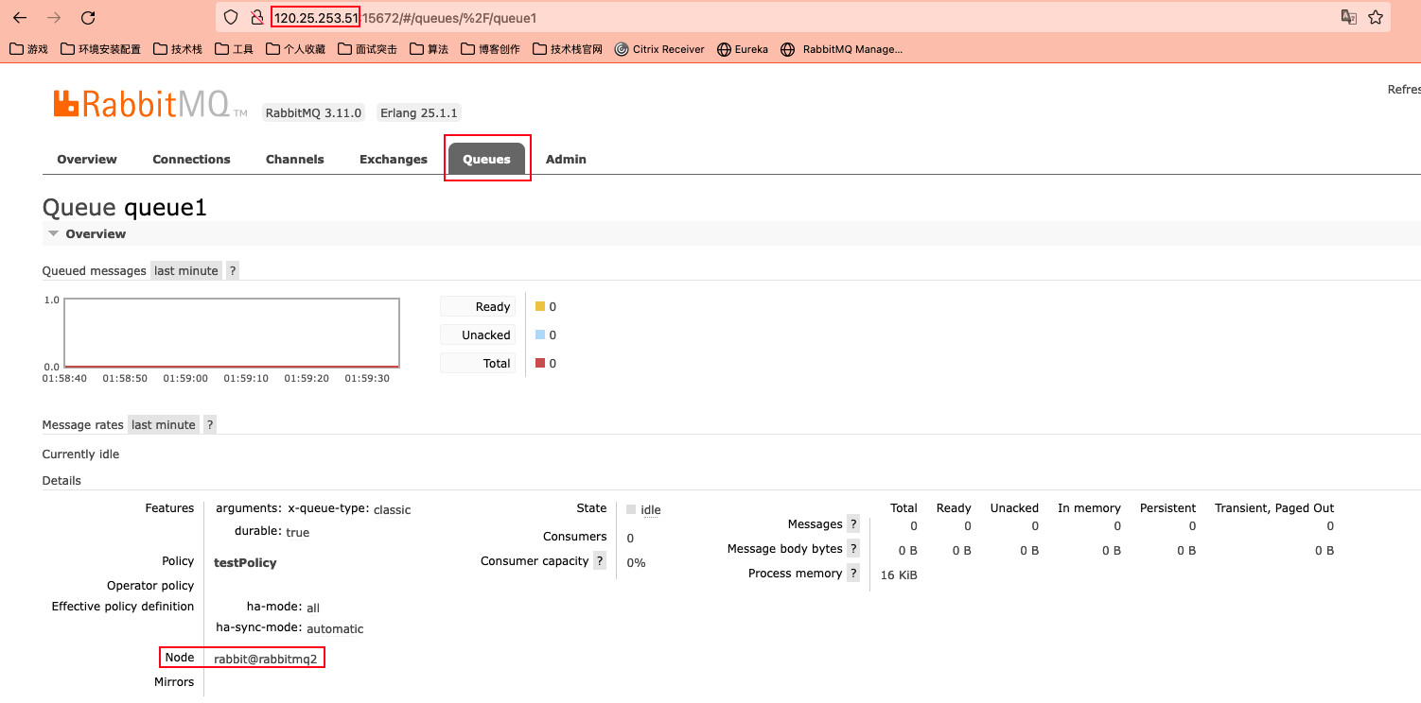Click the RabbitMQ 3.11.0 version label
The height and width of the screenshot is (703, 1421).
click(x=313, y=112)
